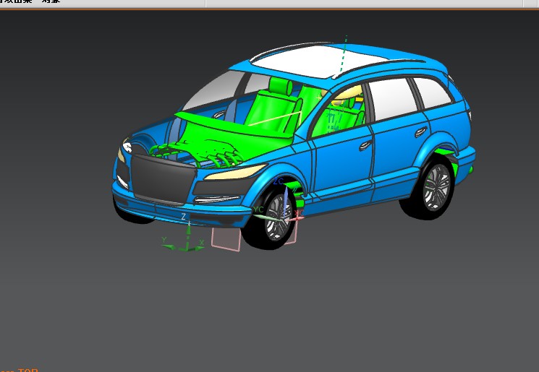Click the front door handle

365,145
